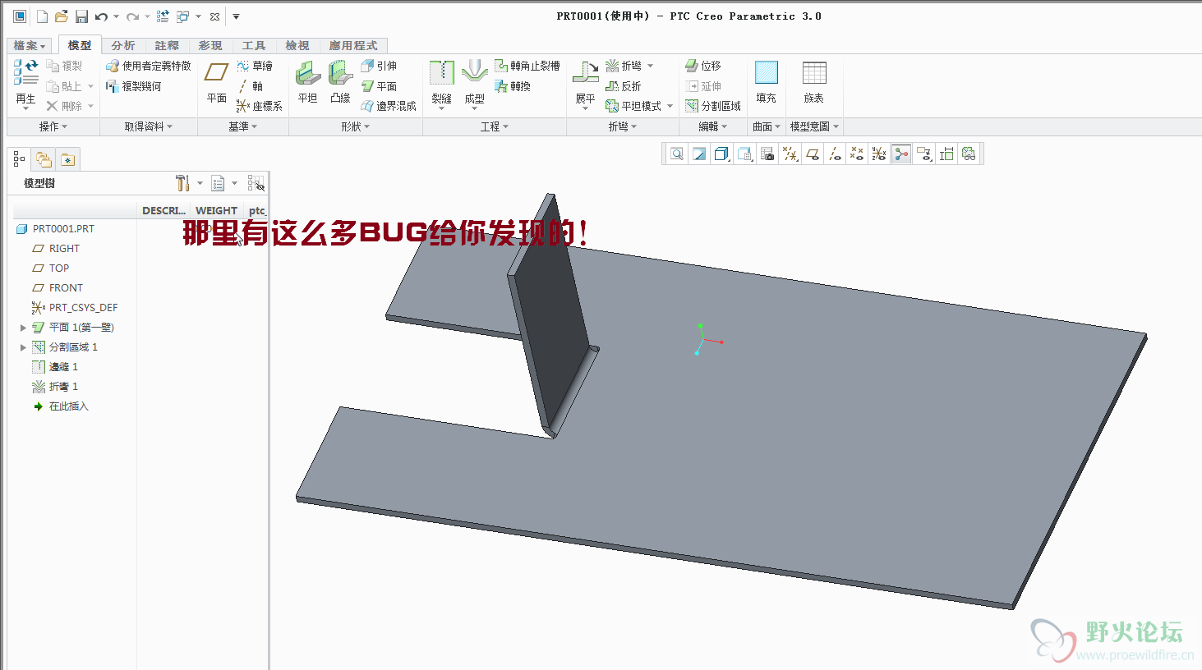Select 折彎 1 feature in model tree
This screenshot has width=1202, height=670.
click(55, 387)
